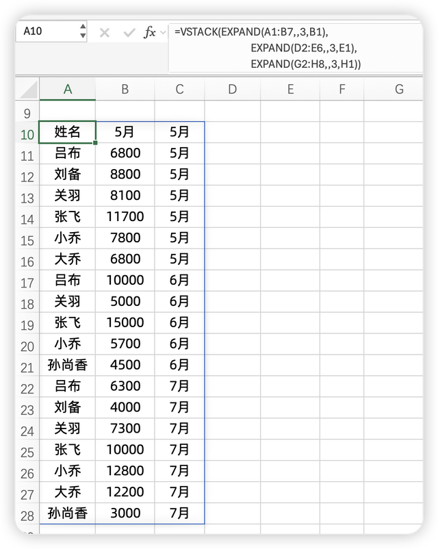Click the Name Box down stepper arrow

pos(83,36)
